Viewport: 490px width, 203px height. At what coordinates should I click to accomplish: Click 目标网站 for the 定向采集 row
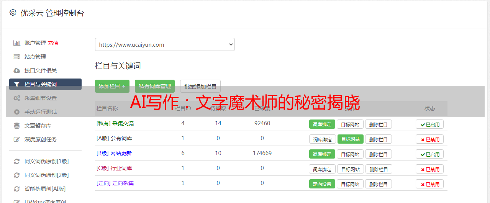(350, 184)
